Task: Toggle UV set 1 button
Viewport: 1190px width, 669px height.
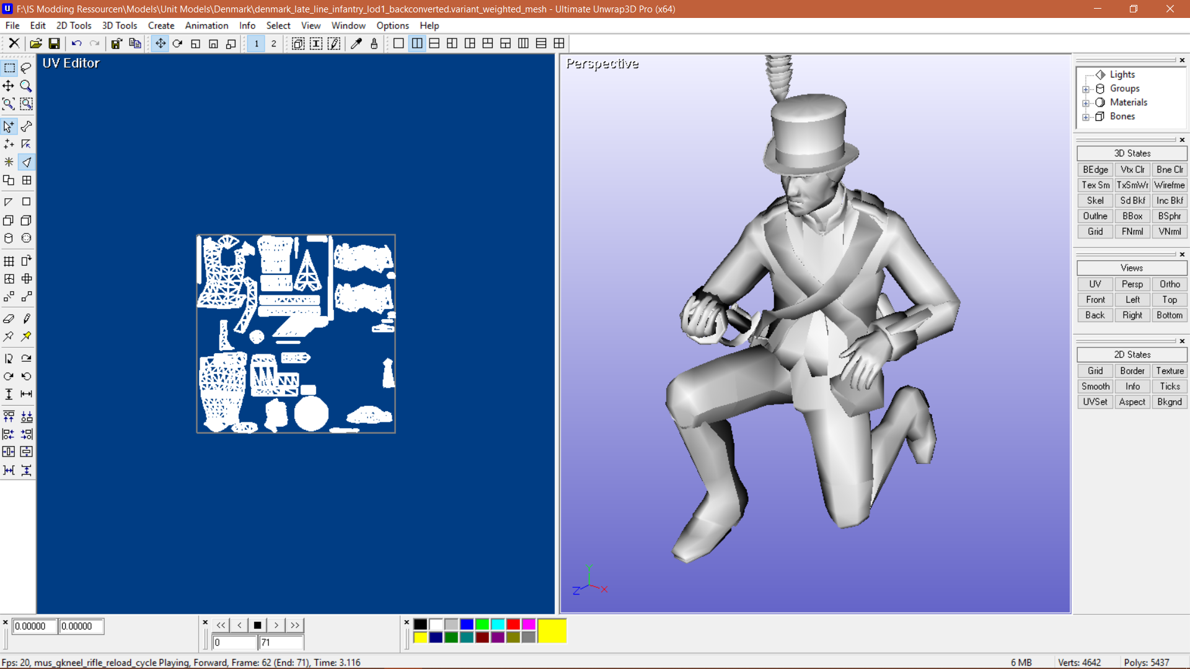Action: pyautogui.click(x=256, y=43)
